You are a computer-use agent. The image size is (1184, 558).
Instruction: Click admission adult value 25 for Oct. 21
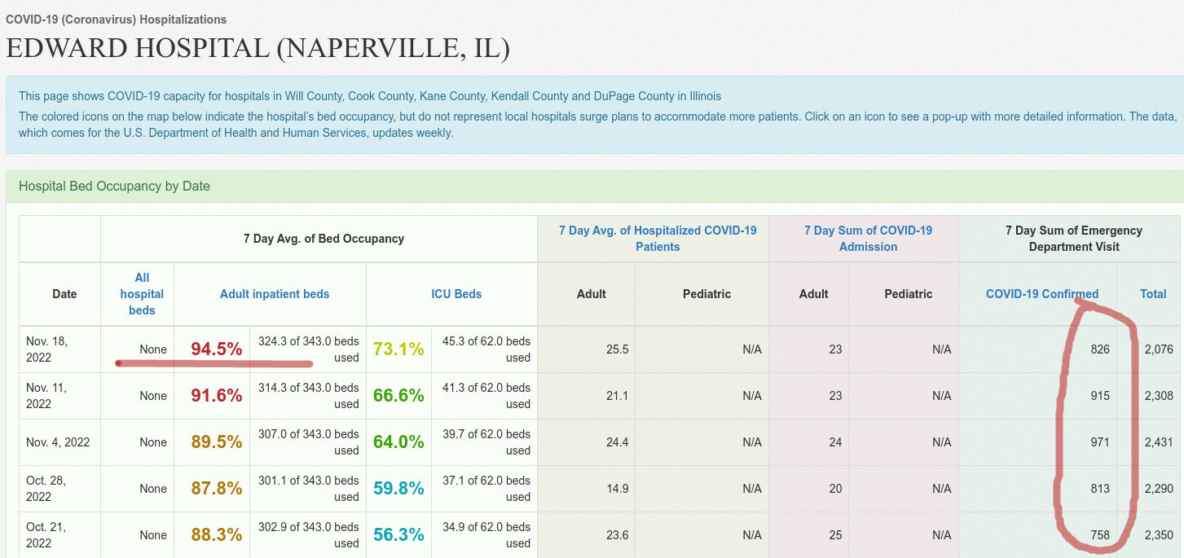coord(835,535)
